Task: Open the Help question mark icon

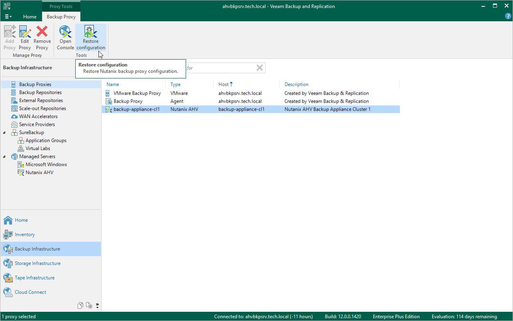Action: 508,16
